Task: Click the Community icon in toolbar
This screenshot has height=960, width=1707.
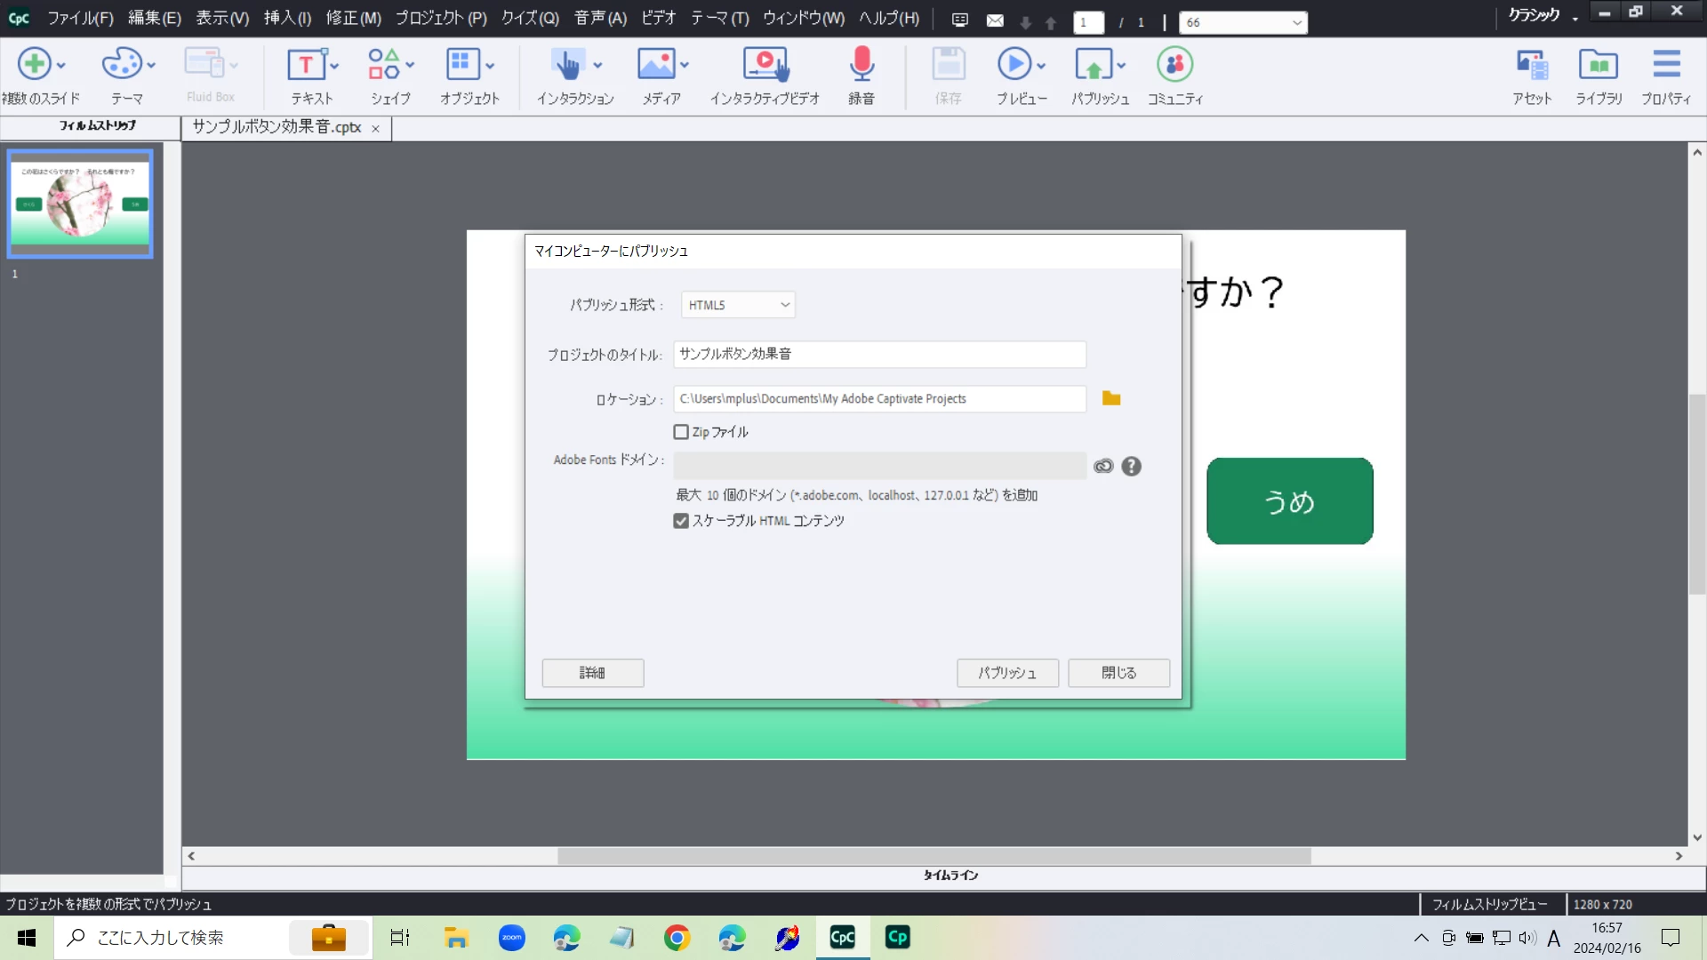Action: point(1174,66)
